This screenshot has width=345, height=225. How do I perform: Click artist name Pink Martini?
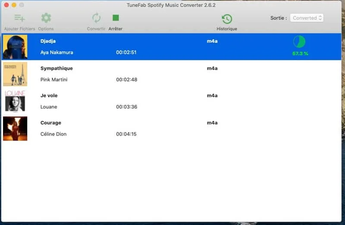pyautogui.click(x=54, y=80)
